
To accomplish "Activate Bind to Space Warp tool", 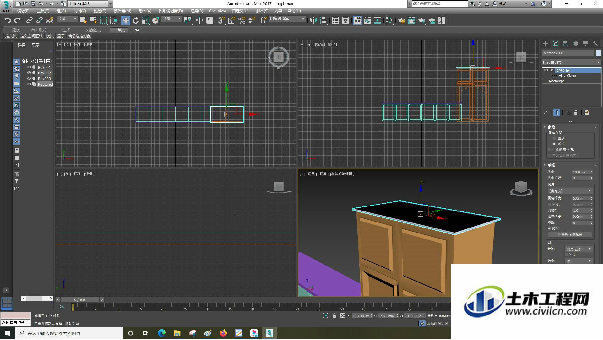I will pyautogui.click(x=50, y=20).
